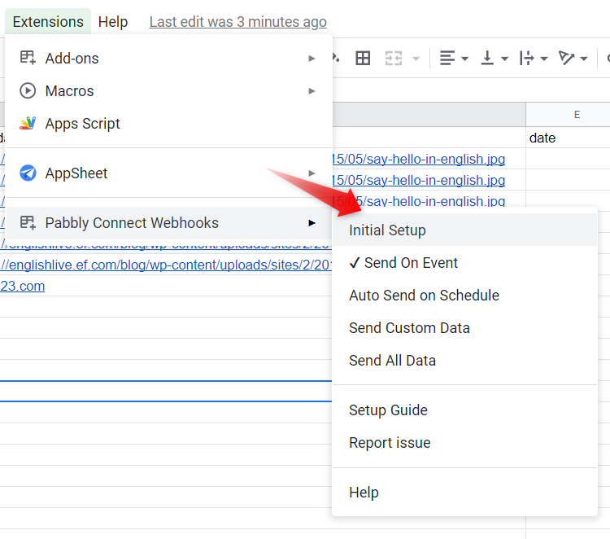
Task: Open the fully visible englishlive.ef.com/blog link
Action: (166, 265)
